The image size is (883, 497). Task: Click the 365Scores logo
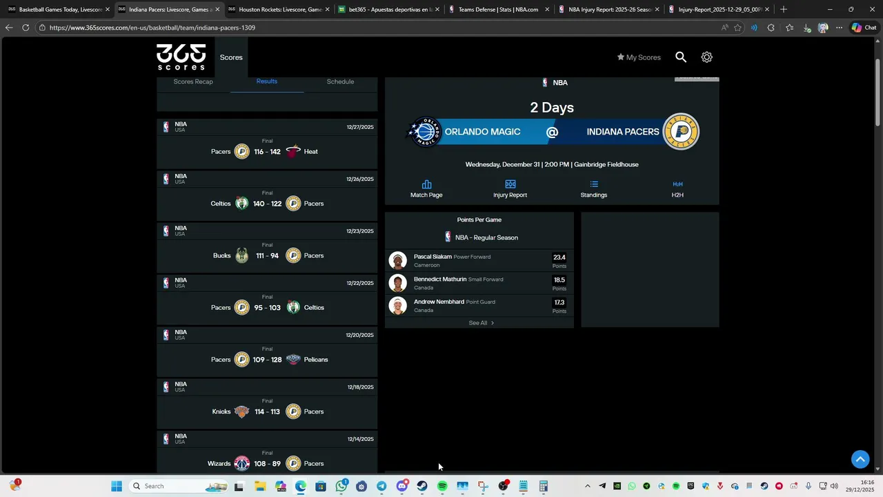click(x=181, y=57)
